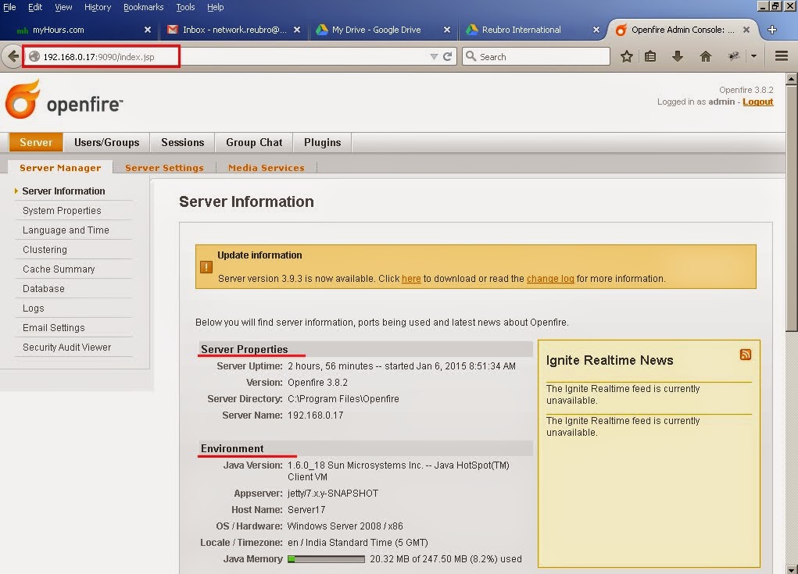798x574 pixels.
Task: Open the downloads arrow icon
Action: 678,56
